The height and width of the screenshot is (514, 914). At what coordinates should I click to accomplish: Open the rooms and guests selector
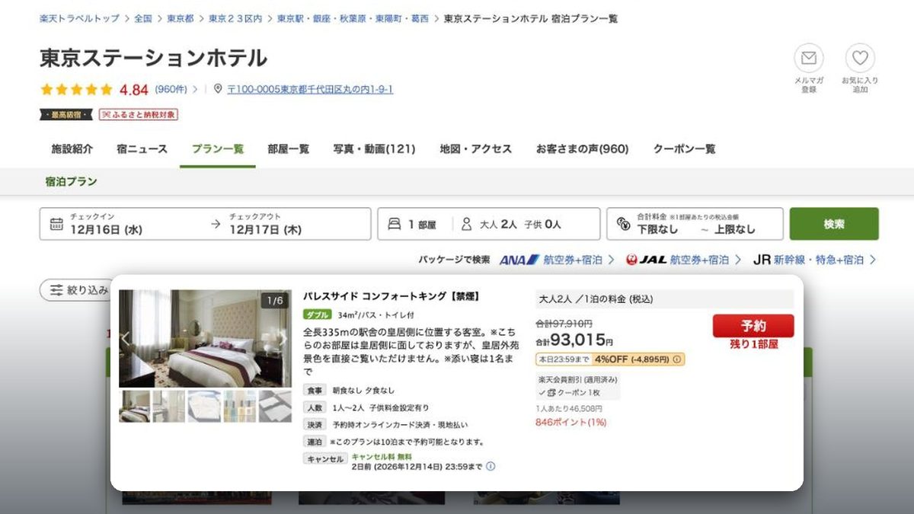coord(489,224)
